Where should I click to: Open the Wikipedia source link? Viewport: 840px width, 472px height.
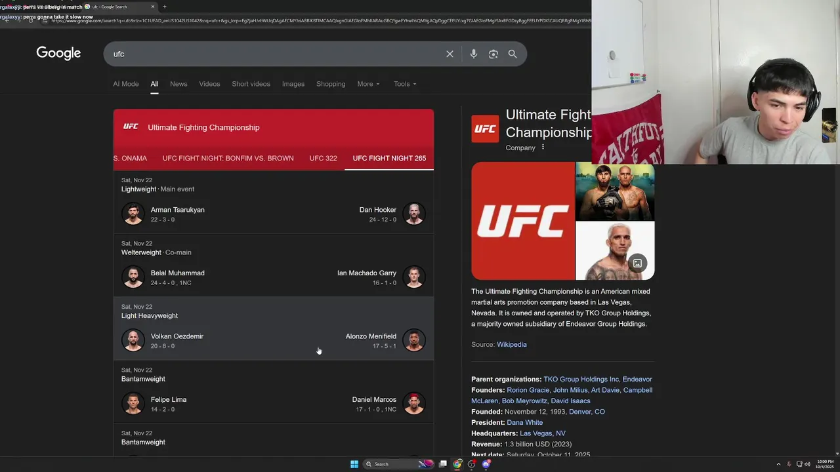pyautogui.click(x=512, y=344)
